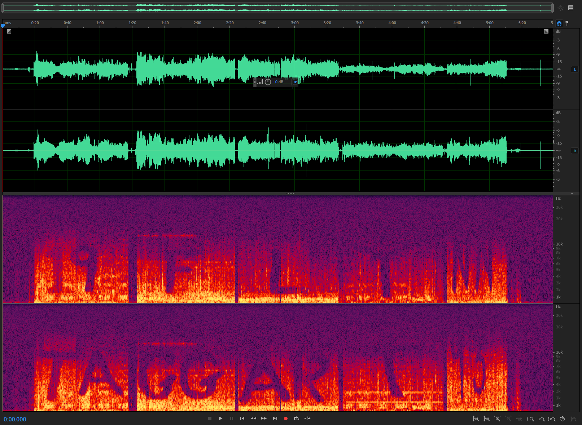Move playhead to previous marker

(242, 419)
